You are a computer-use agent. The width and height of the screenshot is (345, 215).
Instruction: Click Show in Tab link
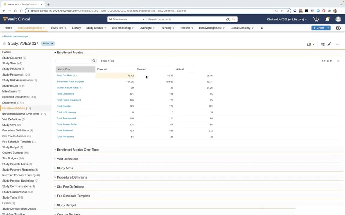[108, 61]
